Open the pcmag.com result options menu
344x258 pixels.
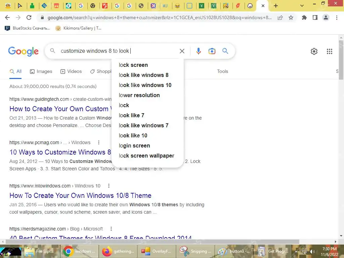click(99, 142)
